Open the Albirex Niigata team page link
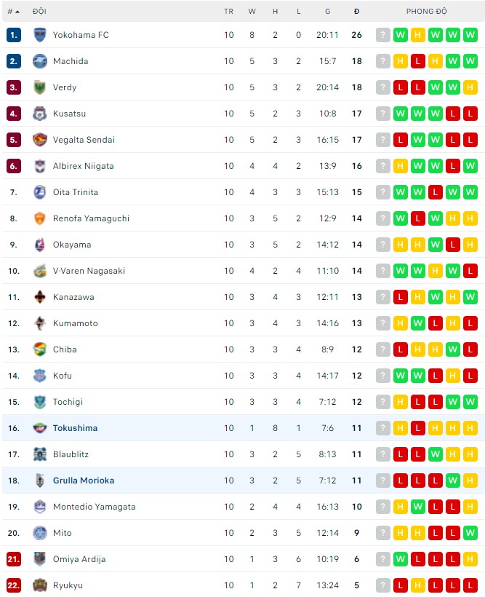 coord(83,166)
